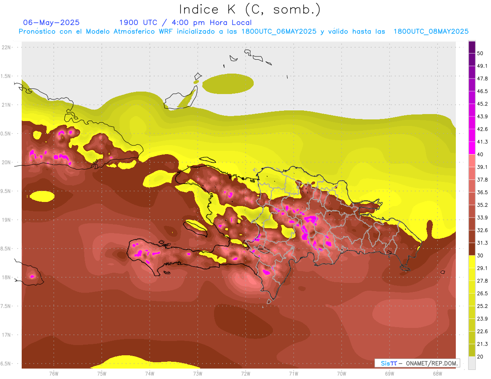Click the '20N' latitude label

click(7, 162)
